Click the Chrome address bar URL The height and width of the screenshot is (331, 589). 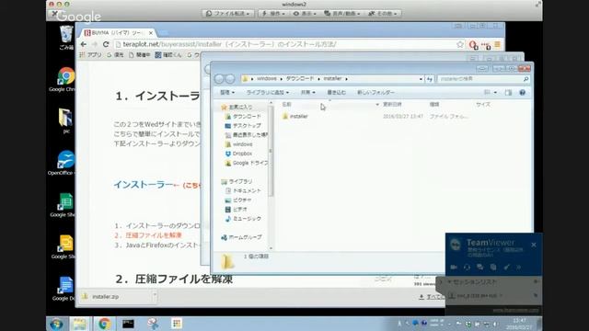tap(229, 44)
